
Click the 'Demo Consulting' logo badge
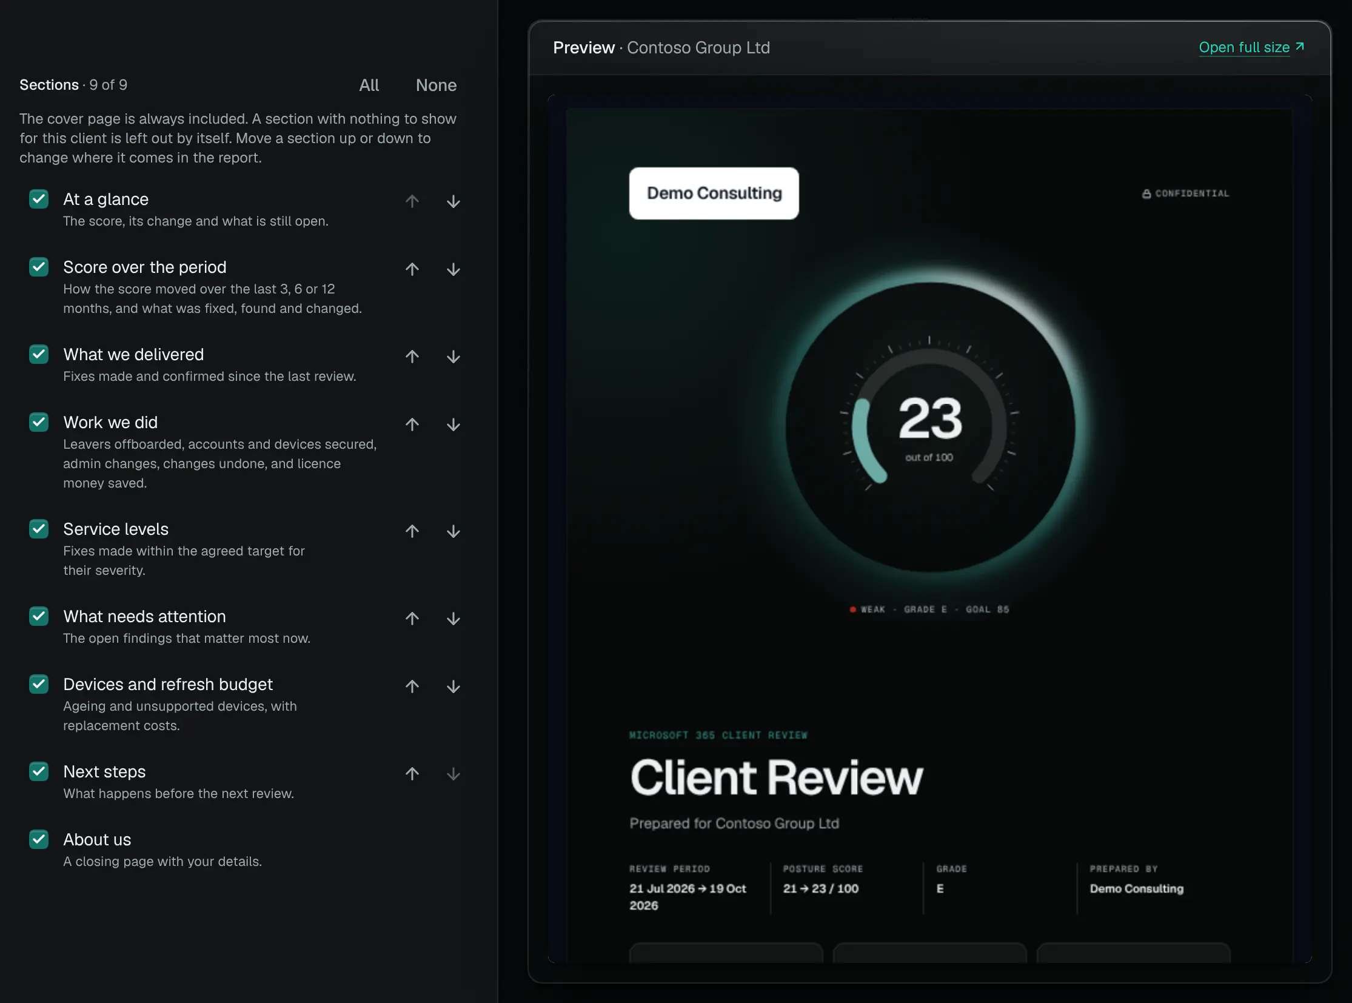714,193
